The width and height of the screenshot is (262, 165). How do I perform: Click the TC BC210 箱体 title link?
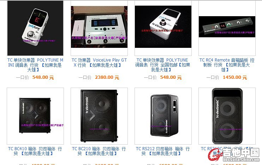click(x=99, y=151)
